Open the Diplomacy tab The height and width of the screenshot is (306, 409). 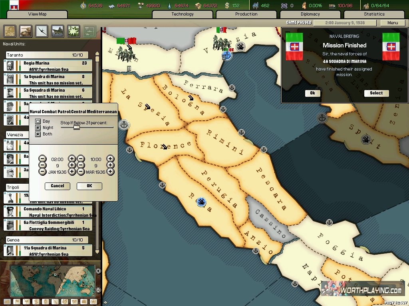[310, 14]
